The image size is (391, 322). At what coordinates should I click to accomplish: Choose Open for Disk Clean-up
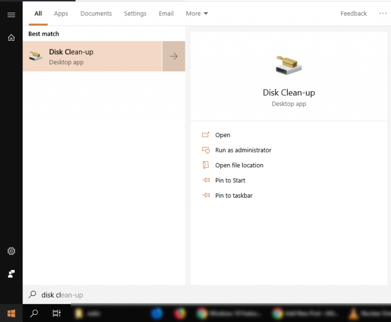tap(222, 135)
